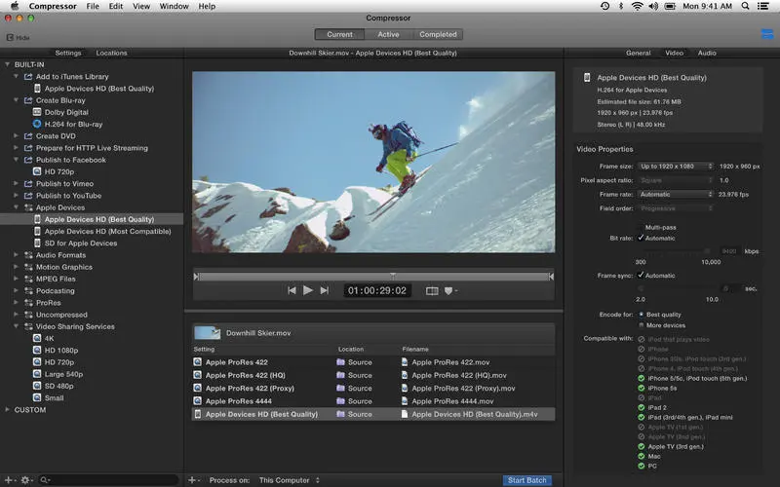Expand the CUSTOM settings section

click(x=8, y=409)
